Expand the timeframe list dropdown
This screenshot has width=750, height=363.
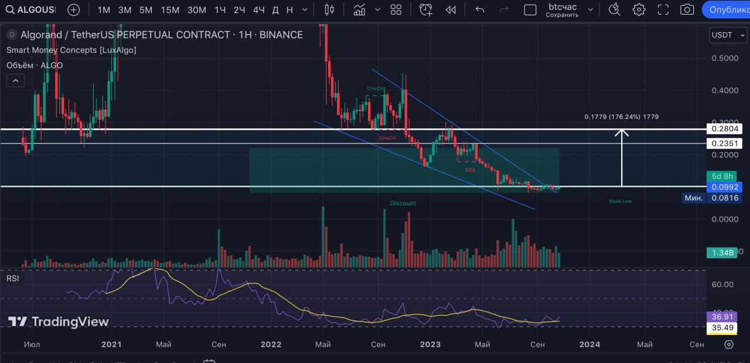pyautogui.click(x=304, y=10)
